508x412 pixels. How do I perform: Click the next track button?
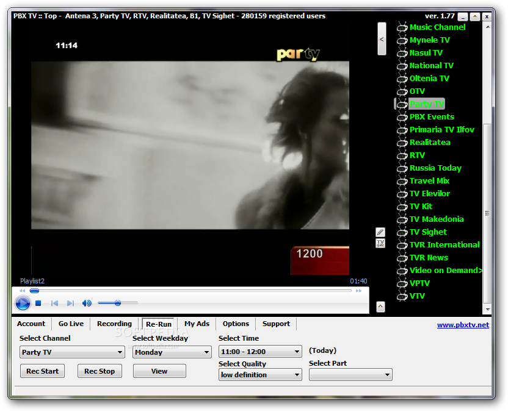70,303
